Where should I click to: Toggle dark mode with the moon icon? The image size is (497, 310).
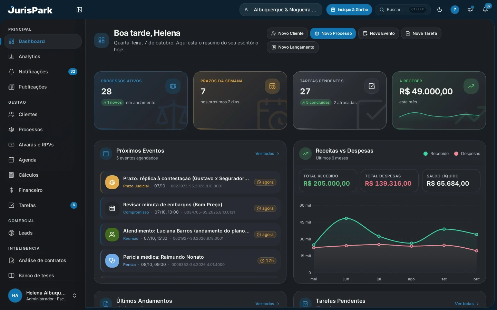tap(440, 10)
